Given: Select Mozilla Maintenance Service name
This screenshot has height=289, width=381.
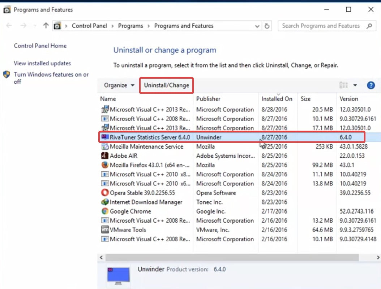Looking at the screenshot, I should (x=146, y=146).
